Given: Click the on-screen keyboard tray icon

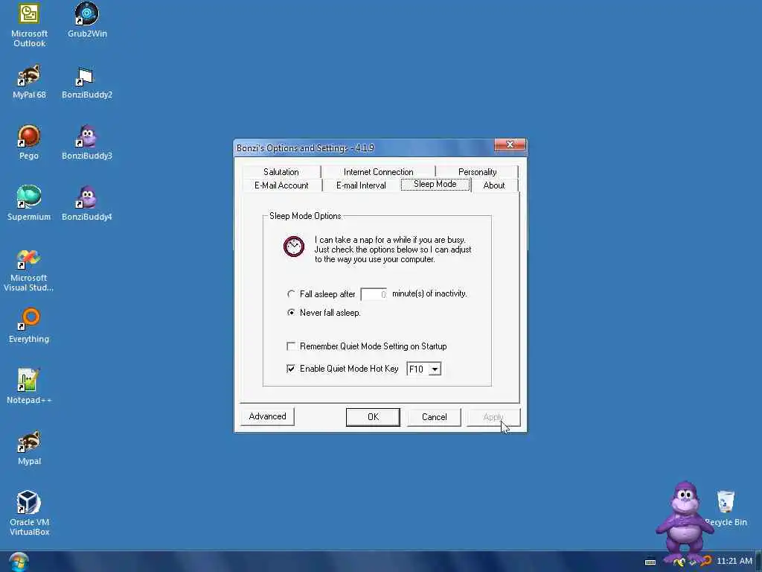Looking at the screenshot, I should click(650, 562).
